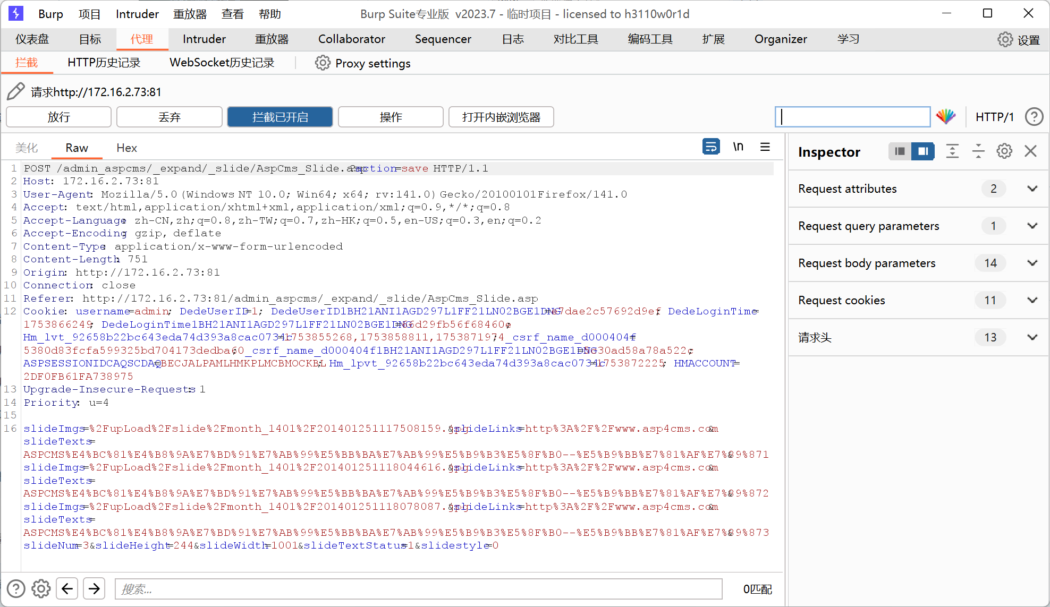This screenshot has height=607, width=1050.
Task: Open the Organizer tab
Action: [x=780, y=39]
